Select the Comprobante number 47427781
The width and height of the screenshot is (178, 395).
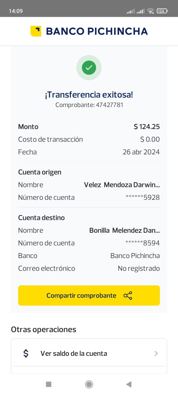coord(109,105)
